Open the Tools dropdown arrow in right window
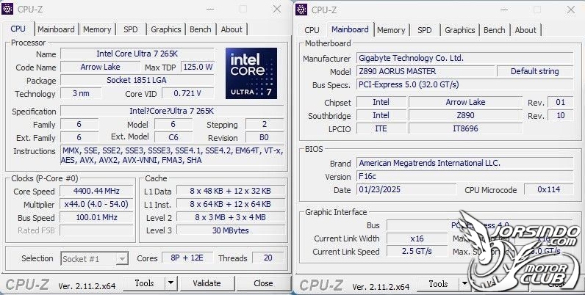 [464, 284]
